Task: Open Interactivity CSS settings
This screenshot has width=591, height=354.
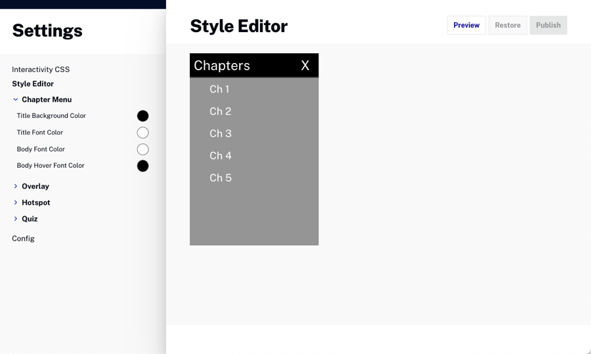Action: [x=41, y=69]
